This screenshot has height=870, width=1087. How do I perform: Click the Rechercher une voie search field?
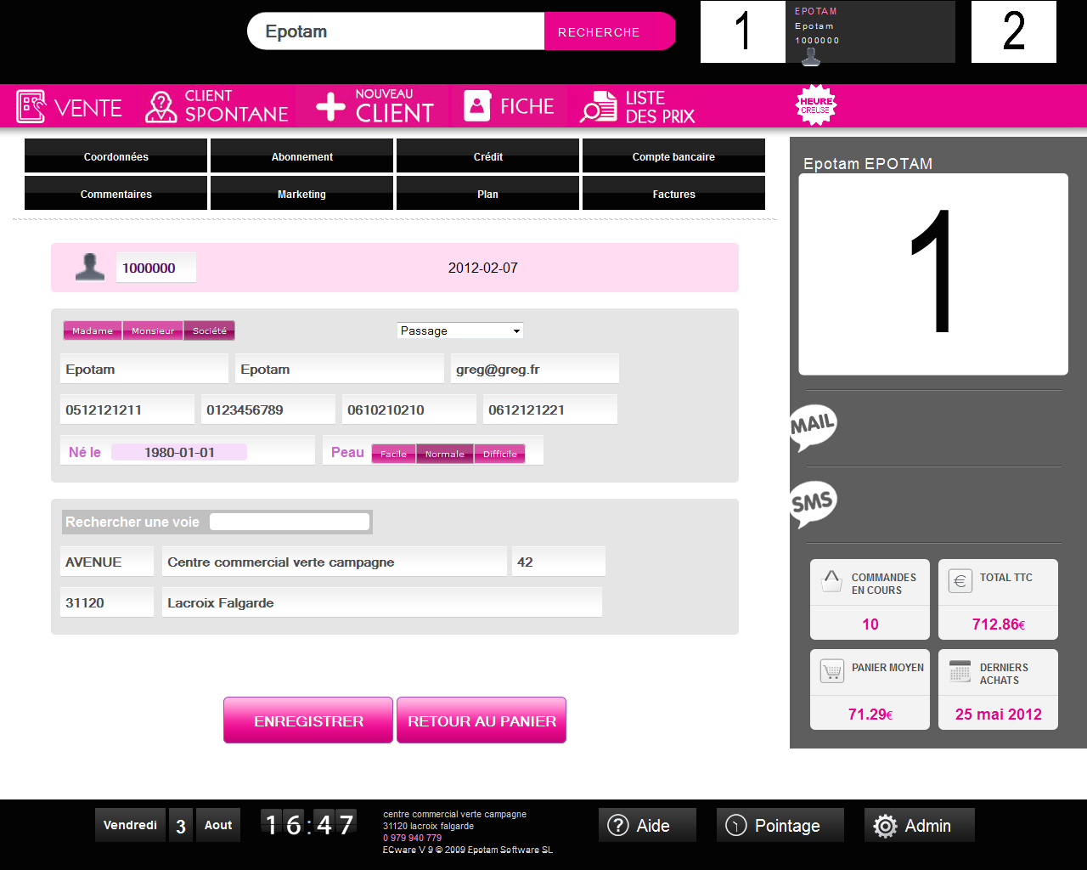pos(290,522)
